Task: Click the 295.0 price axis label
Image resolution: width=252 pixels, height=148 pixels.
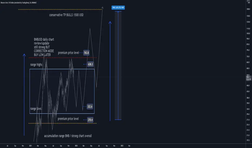Action: point(248,114)
